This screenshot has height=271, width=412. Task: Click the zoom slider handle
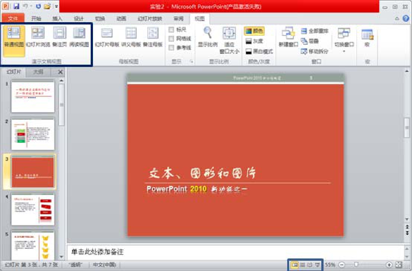pos(356,265)
